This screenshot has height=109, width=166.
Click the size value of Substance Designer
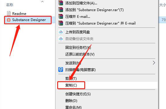[164, 20]
